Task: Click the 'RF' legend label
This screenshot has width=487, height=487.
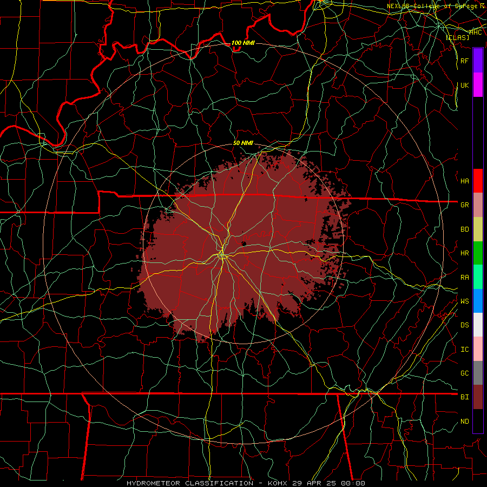Action: point(464,61)
